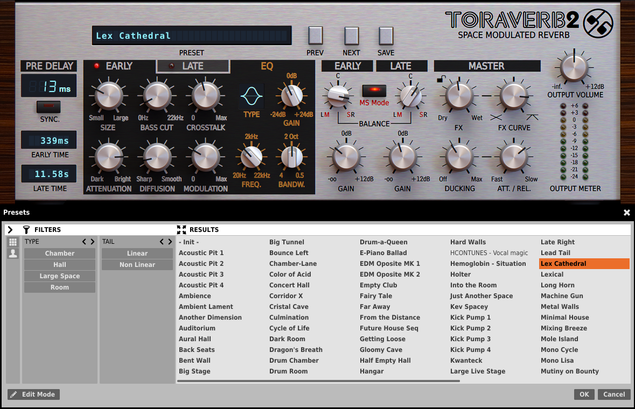Select the user presets person icon
The width and height of the screenshot is (635, 409).
(13, 253)
